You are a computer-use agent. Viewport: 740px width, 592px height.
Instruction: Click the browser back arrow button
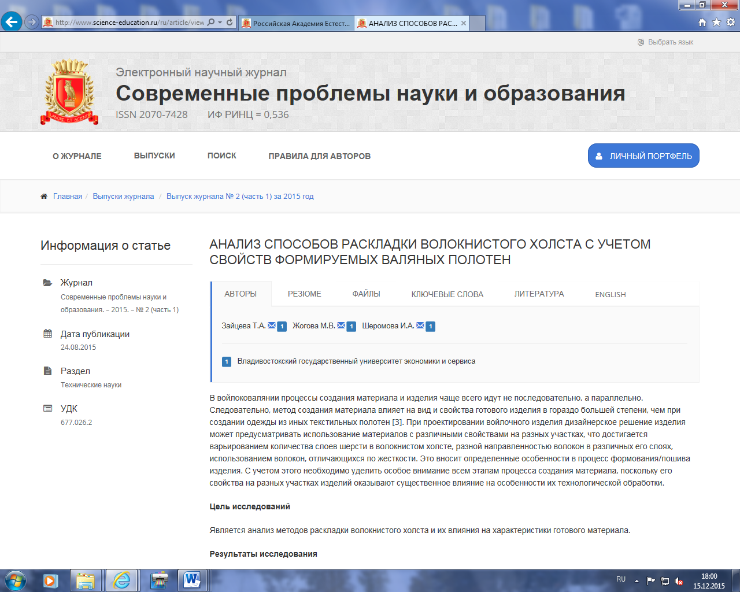[x=12, y=22]
